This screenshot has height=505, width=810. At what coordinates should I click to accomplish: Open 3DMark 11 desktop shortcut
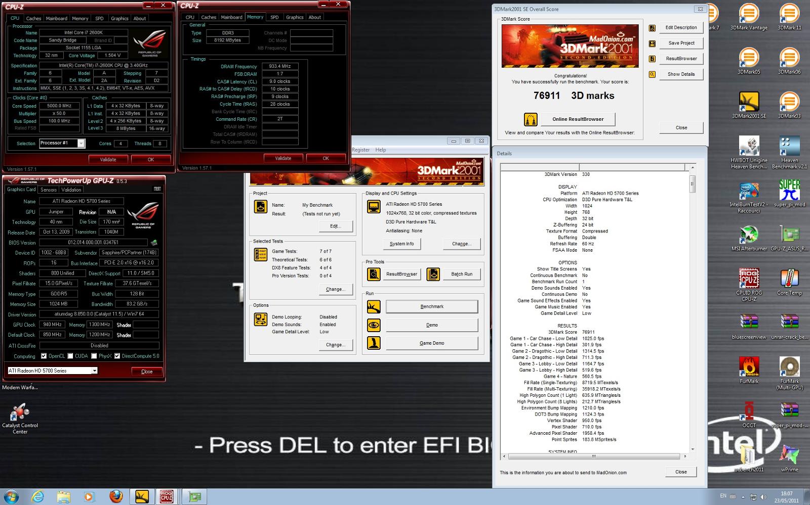coord(789,18)
